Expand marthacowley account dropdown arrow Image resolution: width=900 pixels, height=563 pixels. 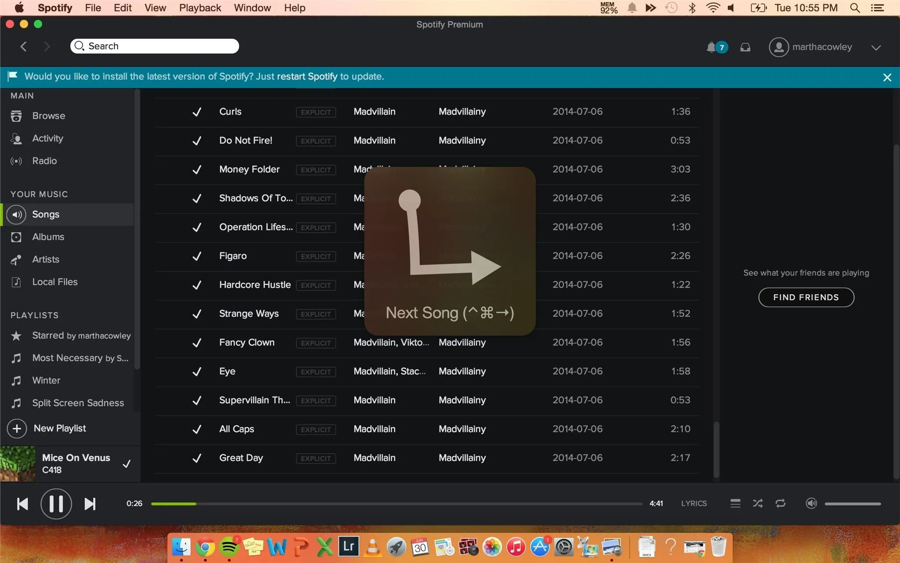point(876,48)
